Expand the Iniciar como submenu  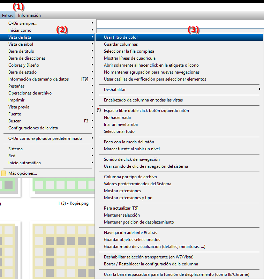pyautogui.click(x=48, y=30)
